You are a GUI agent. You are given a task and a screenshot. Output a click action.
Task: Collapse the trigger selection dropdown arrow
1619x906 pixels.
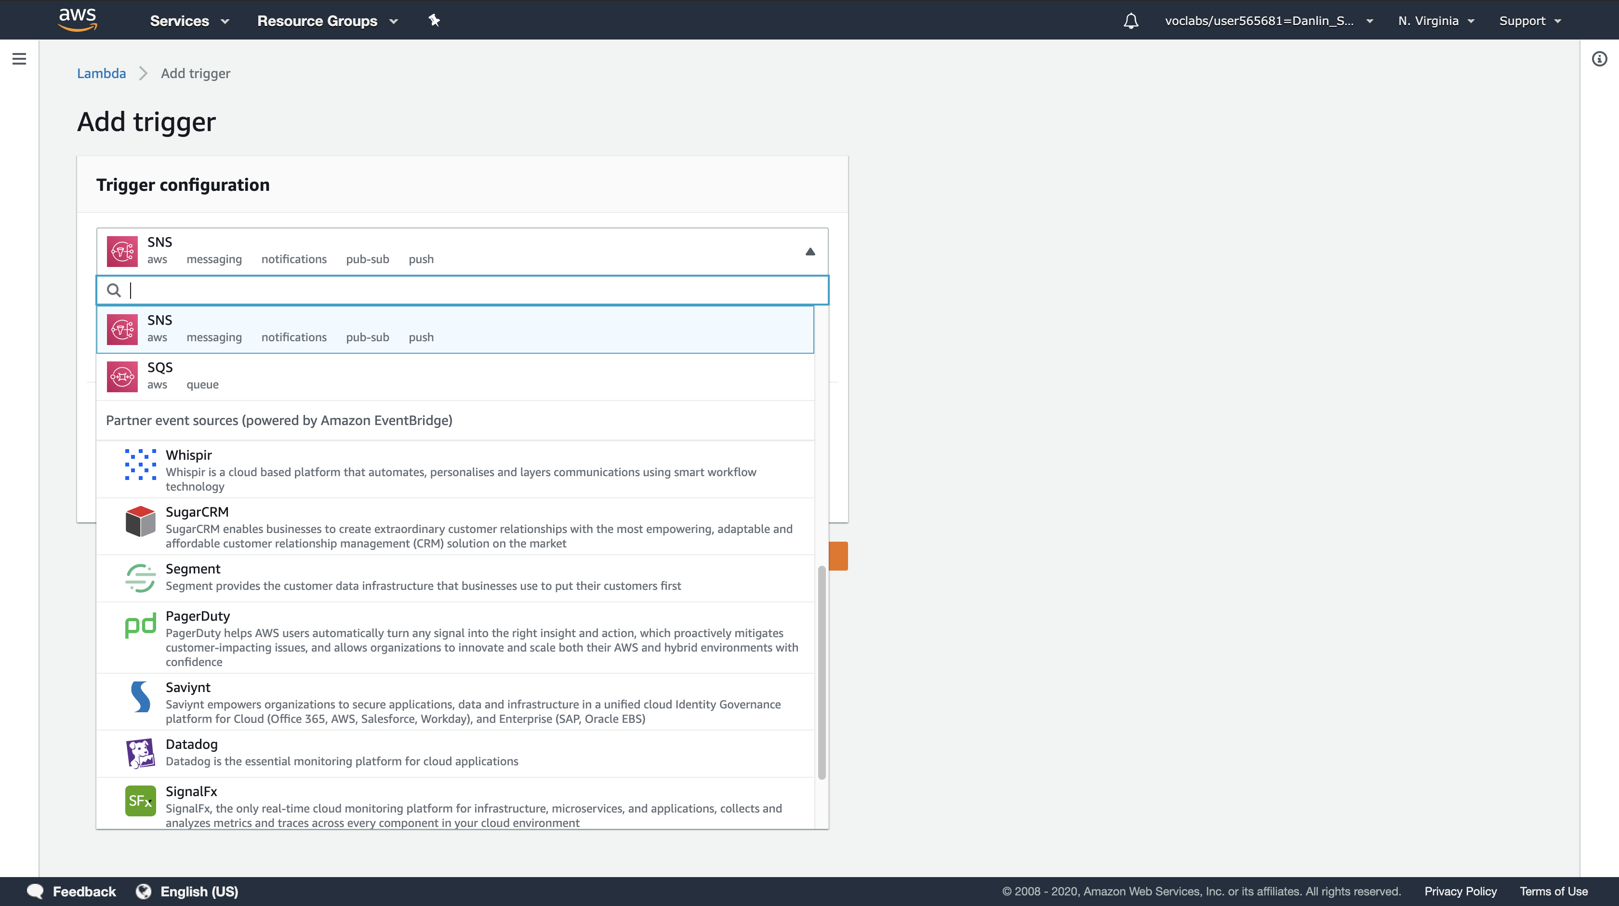(810, 252)
